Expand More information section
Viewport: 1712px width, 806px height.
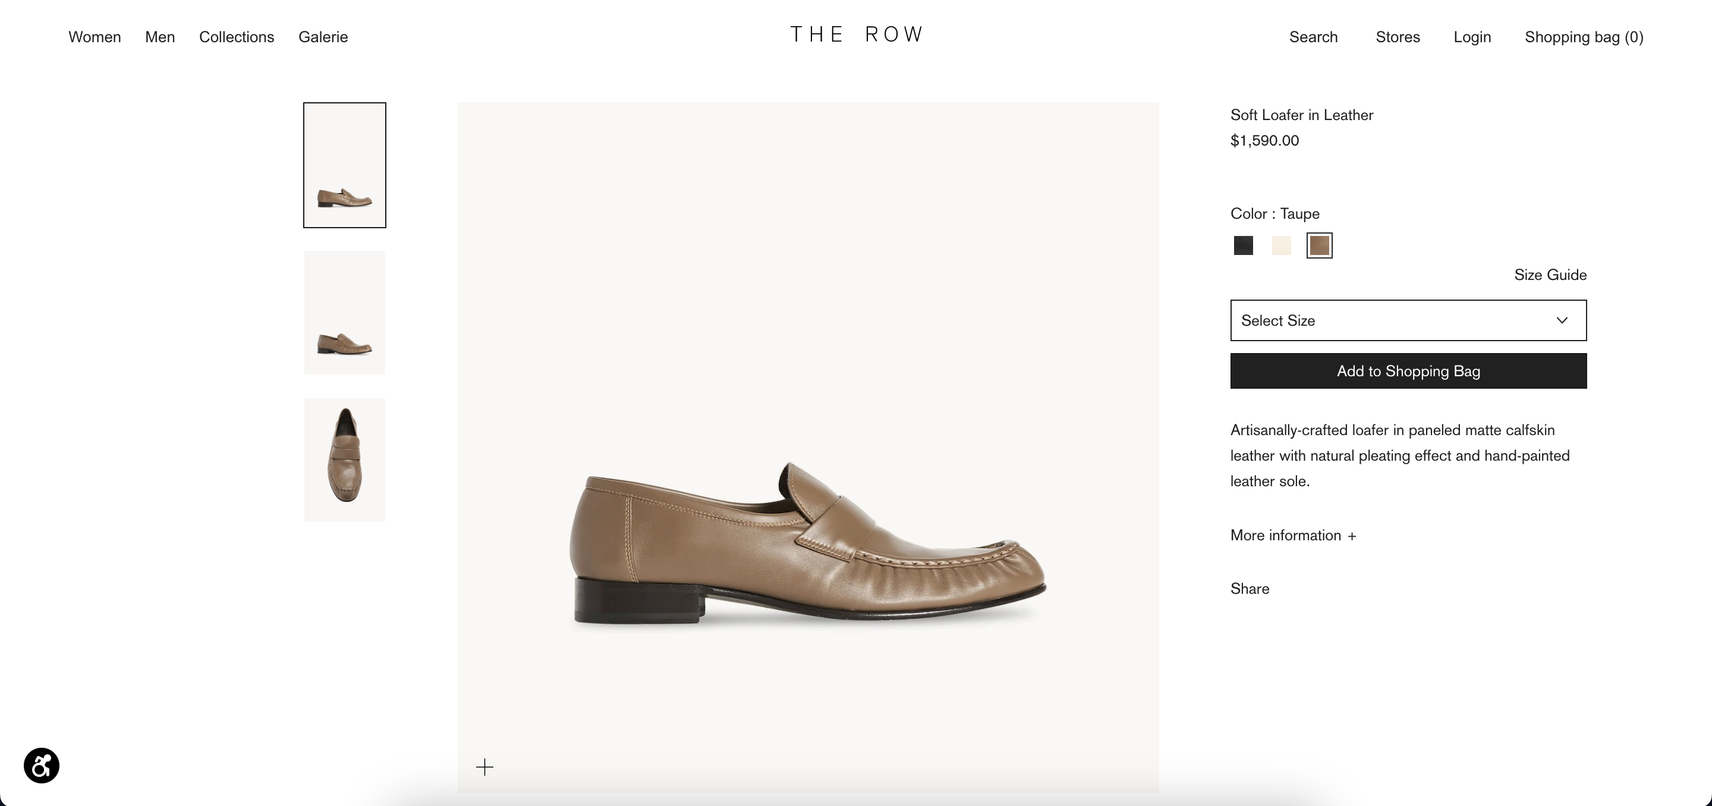tap(1293, 536)
